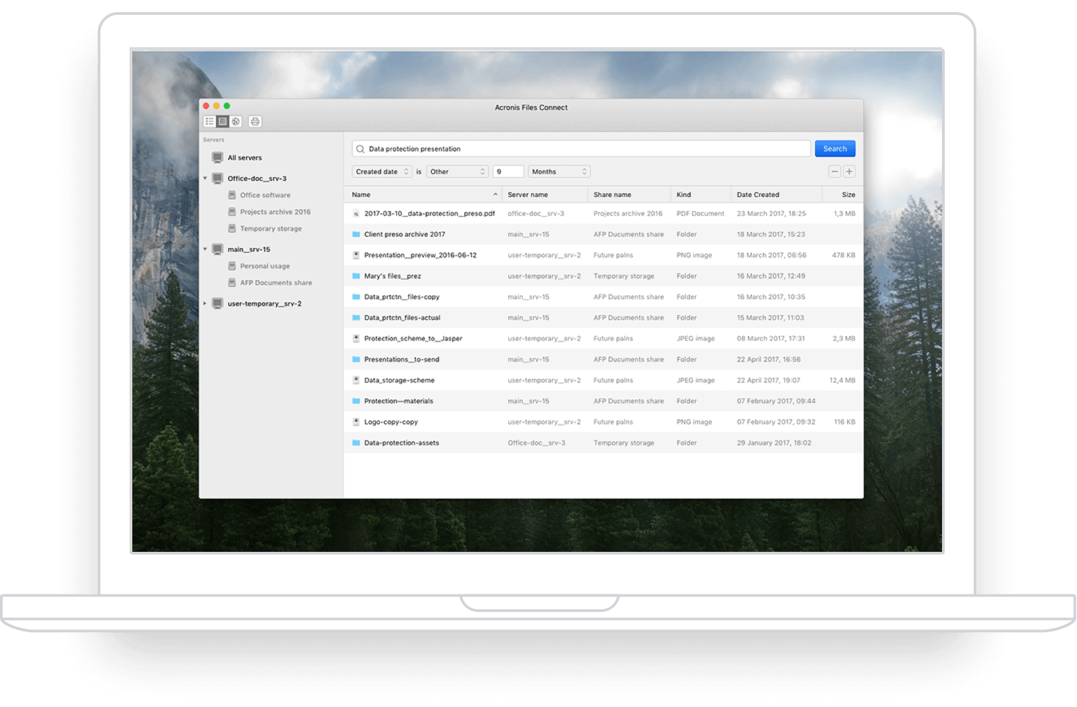Remove search criterion with the minus button
Screen dimensions: 1077x707
[x=835, y=171]
